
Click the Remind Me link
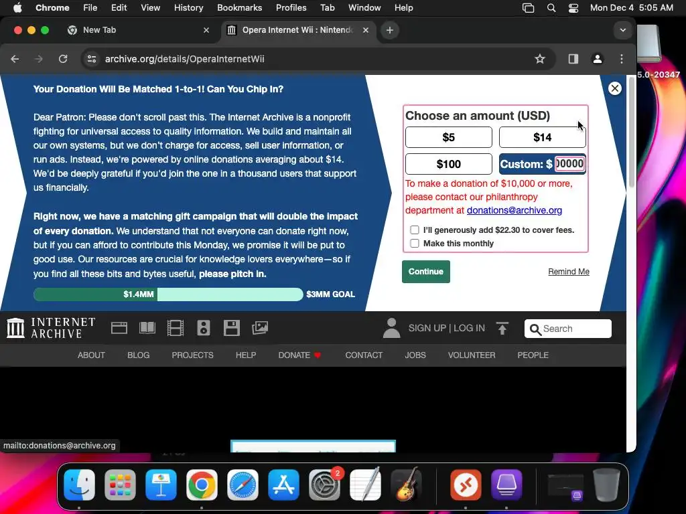[x=569, y=272]
